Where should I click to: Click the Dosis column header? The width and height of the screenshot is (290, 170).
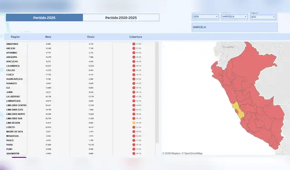pyautogui.click(x=91, y=37)
